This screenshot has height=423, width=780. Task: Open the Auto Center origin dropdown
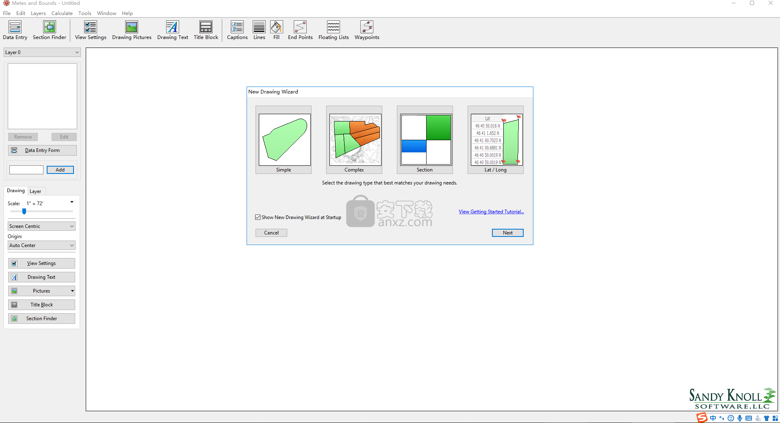pos(41,245)
